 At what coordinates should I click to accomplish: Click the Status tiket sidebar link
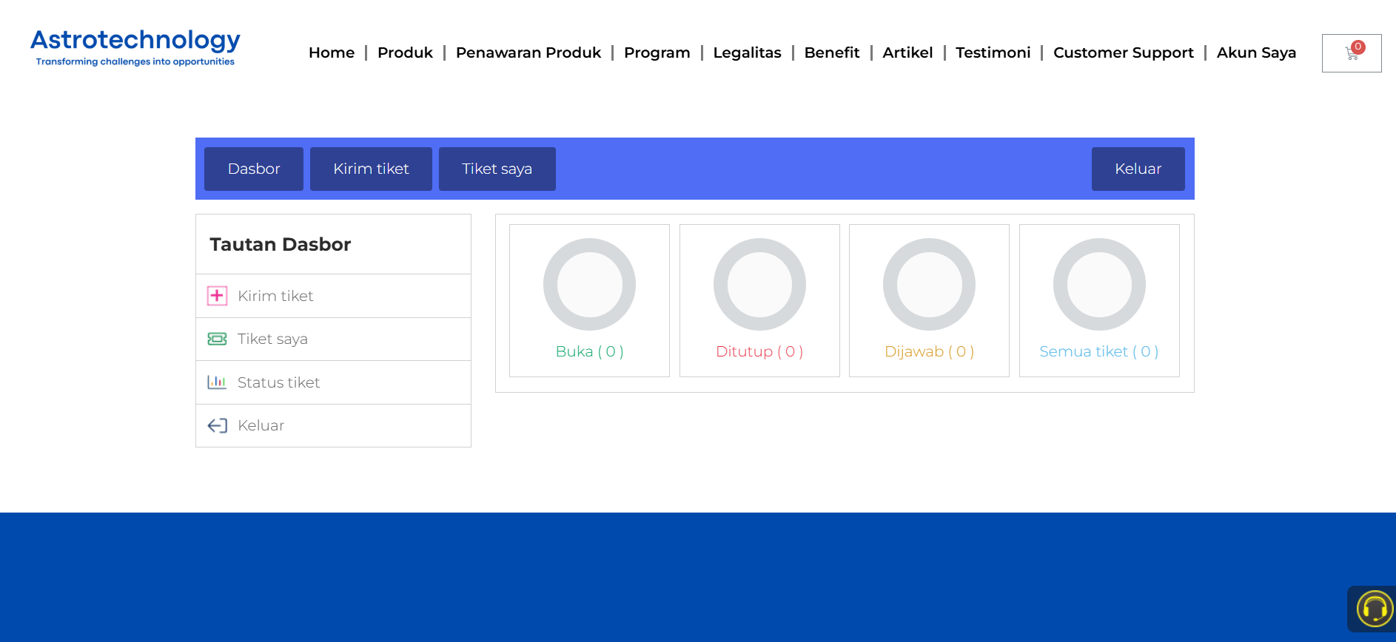pos(278,382)
